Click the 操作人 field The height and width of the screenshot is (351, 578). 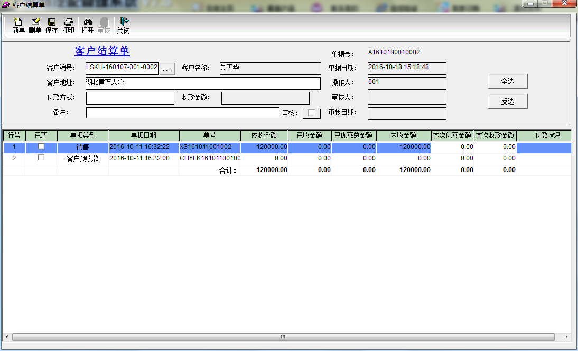[407, 83]
